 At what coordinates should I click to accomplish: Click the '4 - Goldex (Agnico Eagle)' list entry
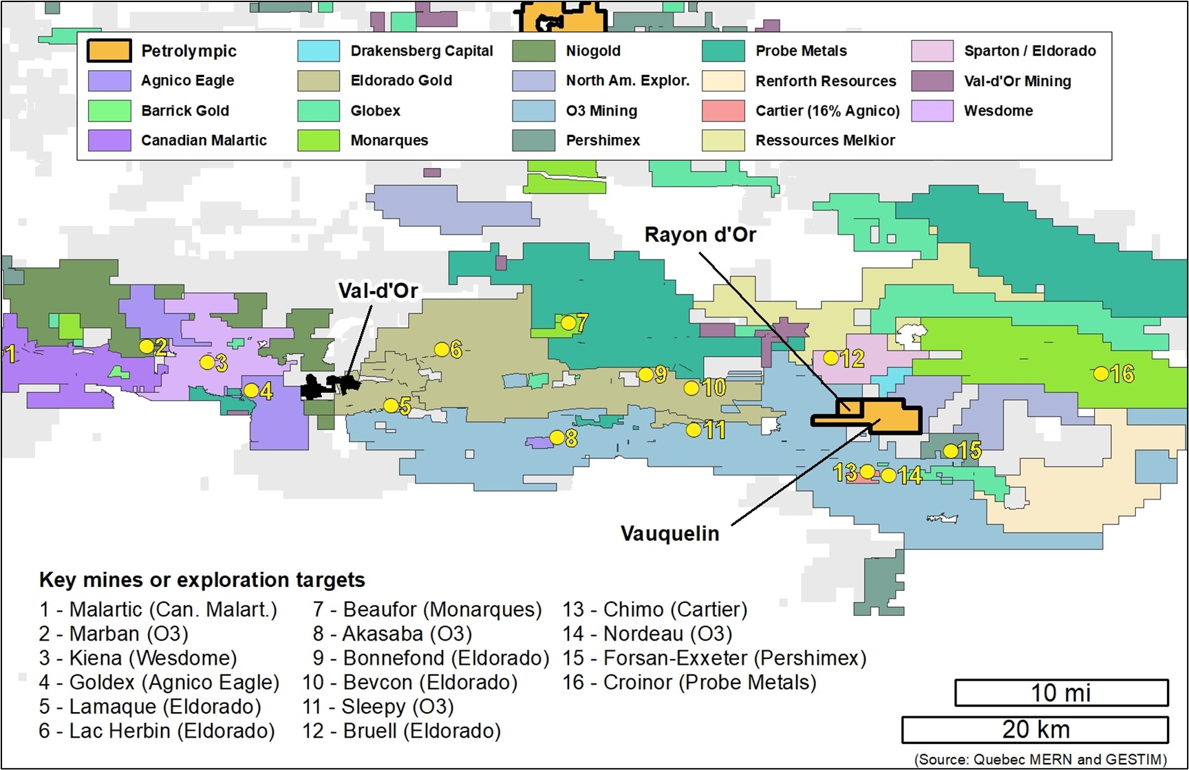click(159, 682)
